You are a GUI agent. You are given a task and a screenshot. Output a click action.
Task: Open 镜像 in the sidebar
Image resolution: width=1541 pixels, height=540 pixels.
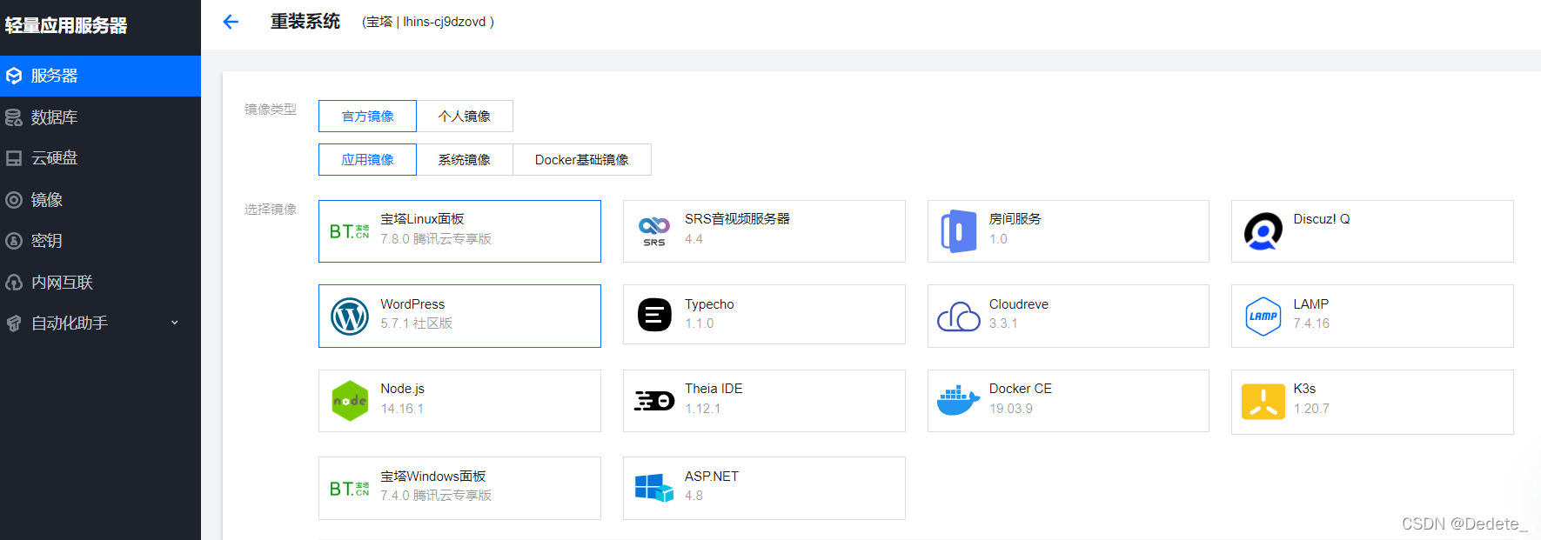(100, 200)
